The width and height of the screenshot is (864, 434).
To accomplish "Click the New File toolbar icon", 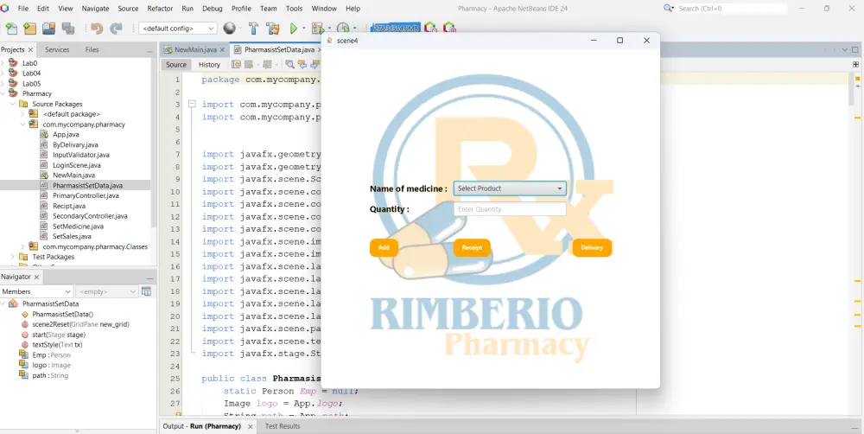I will point(11,29).
